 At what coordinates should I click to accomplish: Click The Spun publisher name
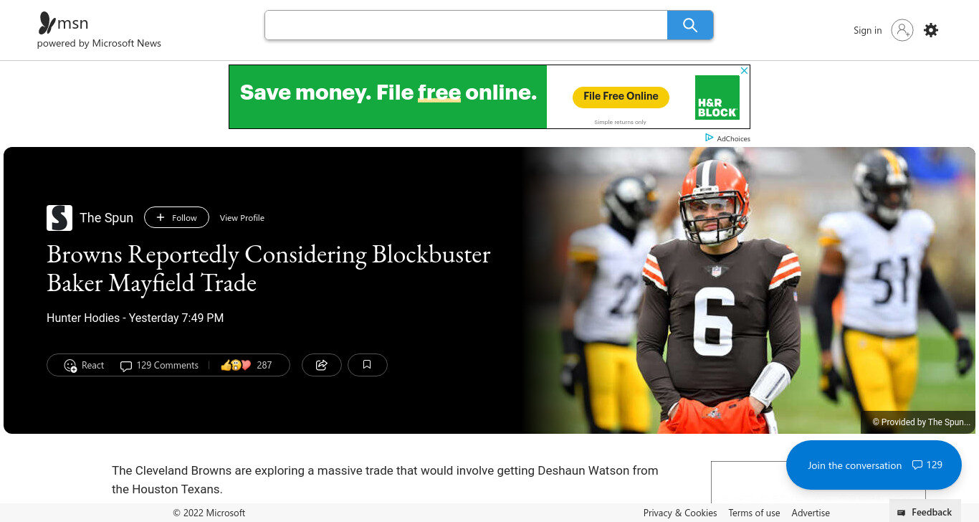pyautogui.click(x=106, y=218)
